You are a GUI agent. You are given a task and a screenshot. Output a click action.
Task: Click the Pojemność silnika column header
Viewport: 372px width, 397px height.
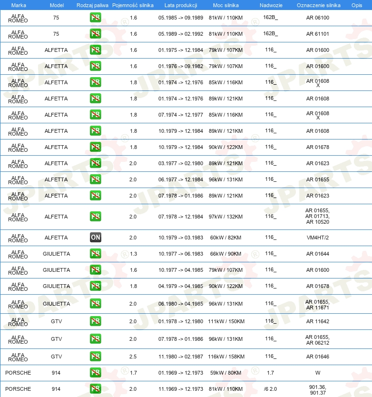(133, 5)
